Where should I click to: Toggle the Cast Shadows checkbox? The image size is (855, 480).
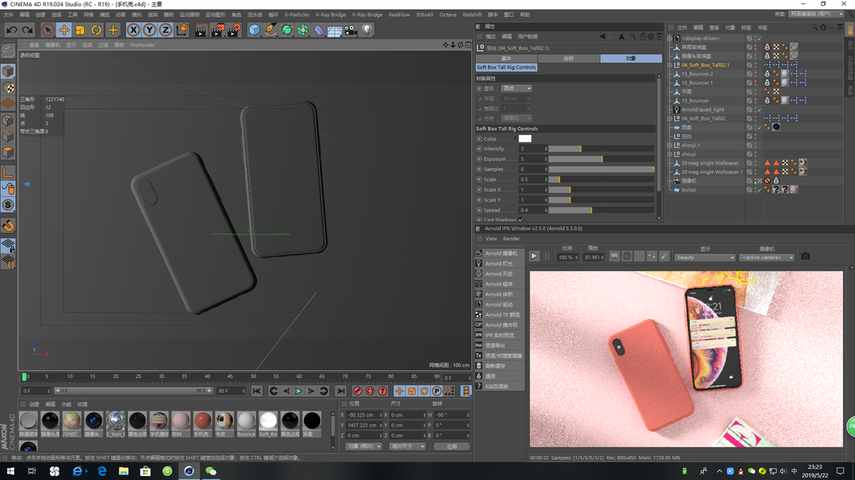pyautogui.click(x=521, y=219)
